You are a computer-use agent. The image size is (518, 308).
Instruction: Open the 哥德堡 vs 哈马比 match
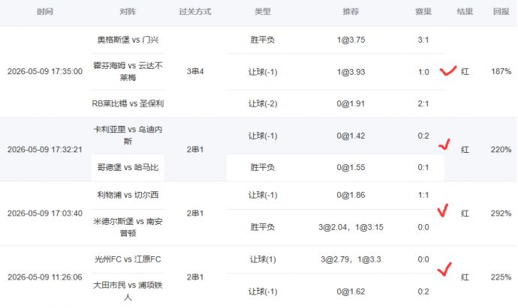pos(128,168)
